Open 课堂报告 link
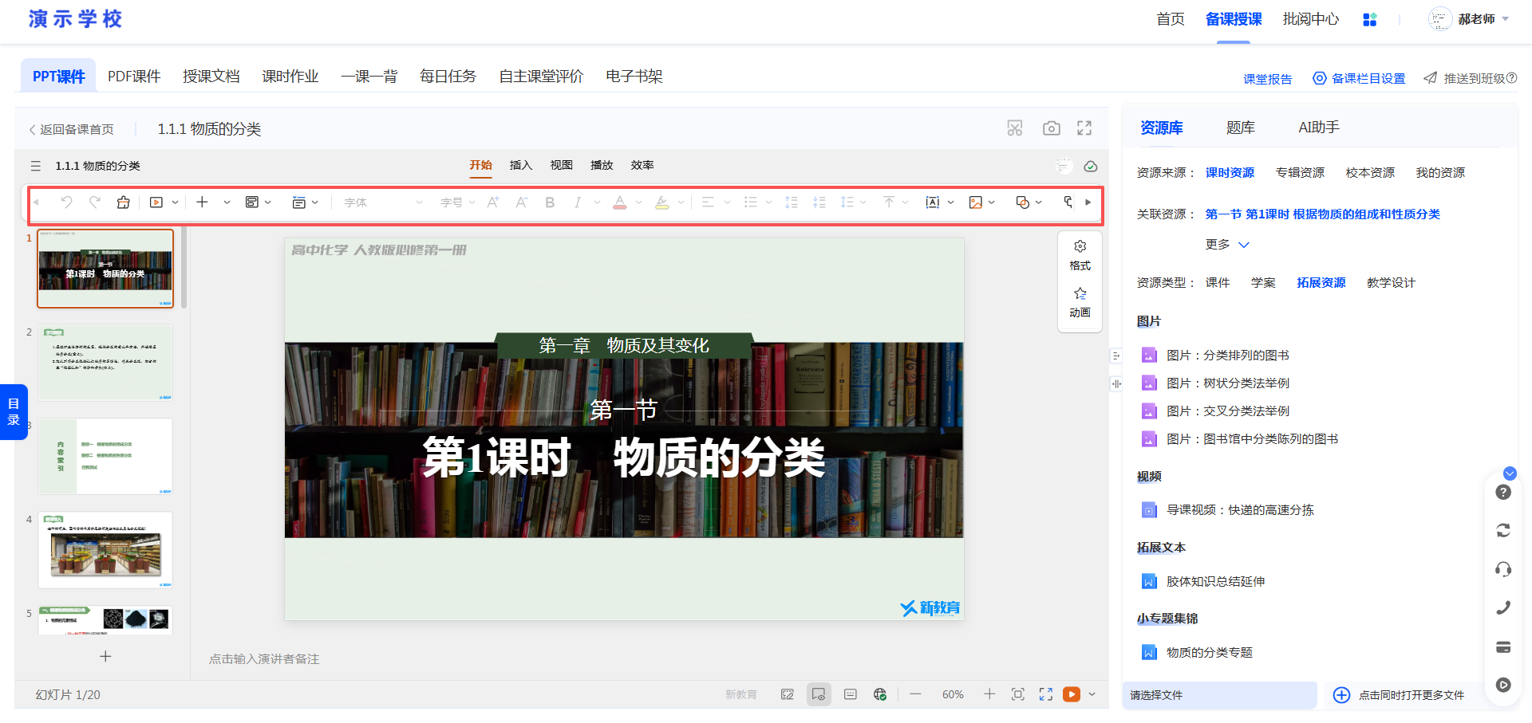The height and width of the screenshot is (723, 1532). click(x=1268, y=79)
